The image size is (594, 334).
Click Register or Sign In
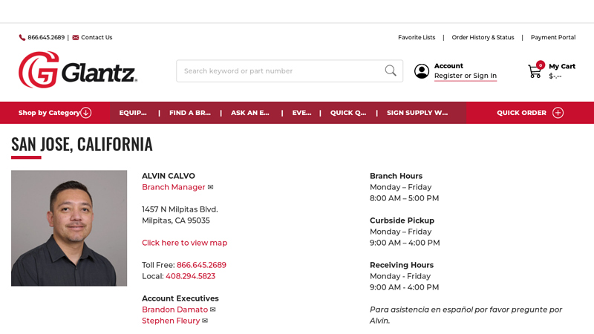[x=466, y=76]
